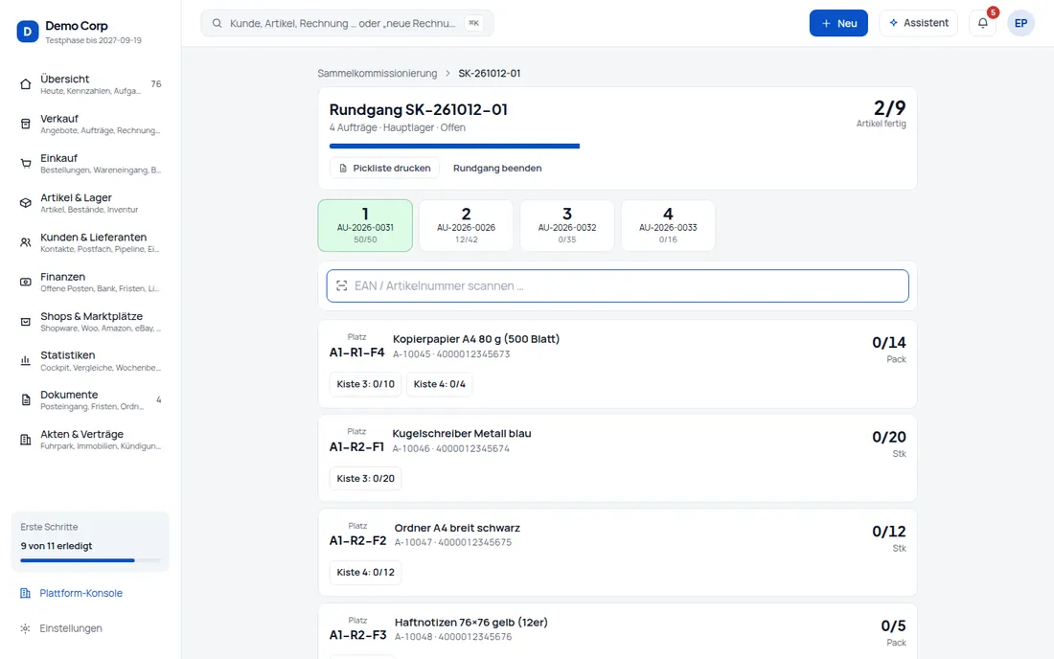Click Rundgang beenden button

[497, 168]
